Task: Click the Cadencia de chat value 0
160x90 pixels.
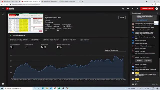Action: coord(26,47)
